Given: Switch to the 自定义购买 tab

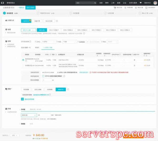Looking at the screenshot, I should pyautogui.click(x=31, y=7).
